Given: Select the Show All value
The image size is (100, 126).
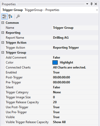Looking at the screenshot, I should [x=59, y=122].
